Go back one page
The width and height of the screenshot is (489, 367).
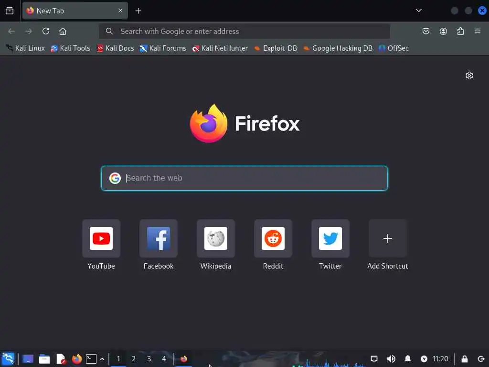click(11, 31)
